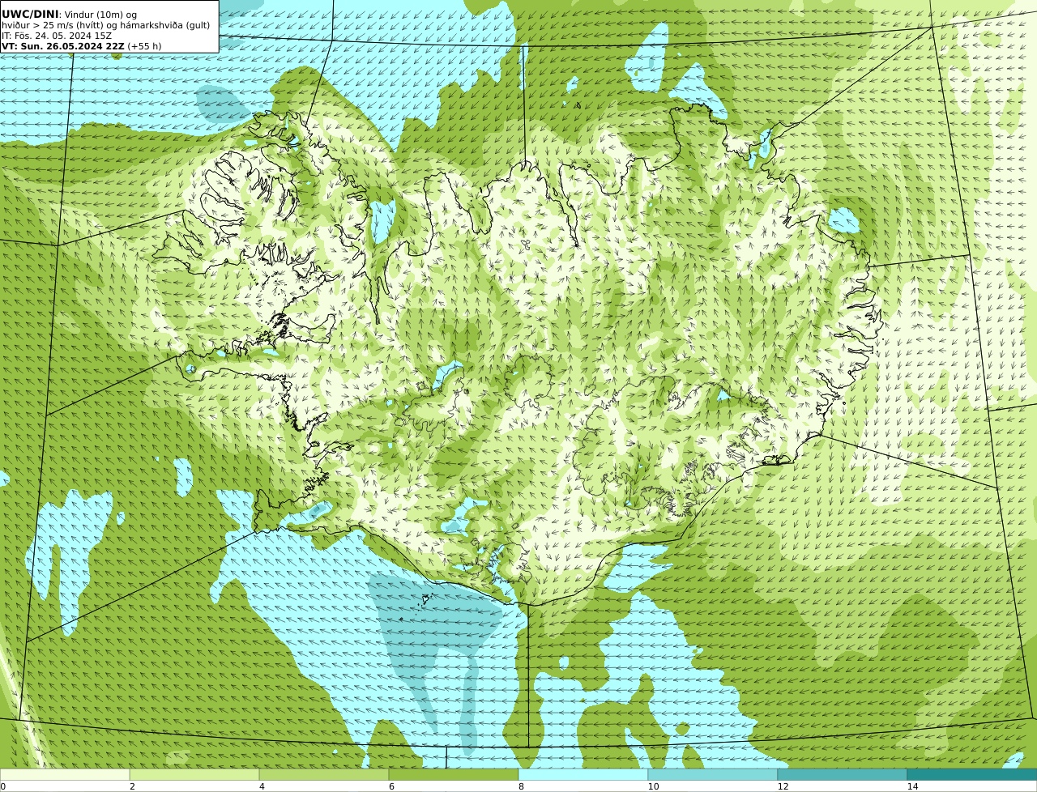The image size is (1037, 792).
Task: Click the color scale label 6
Action: tap(391, 786)
